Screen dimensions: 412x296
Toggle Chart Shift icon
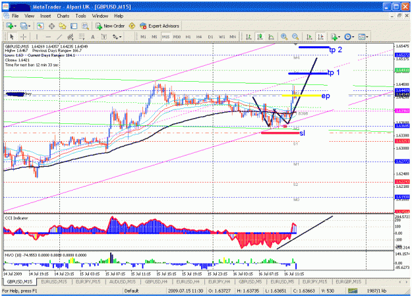(x=321, y=37)
